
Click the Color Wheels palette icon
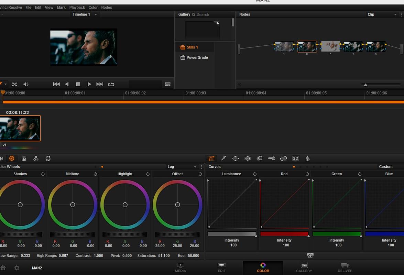coord(12,158)
